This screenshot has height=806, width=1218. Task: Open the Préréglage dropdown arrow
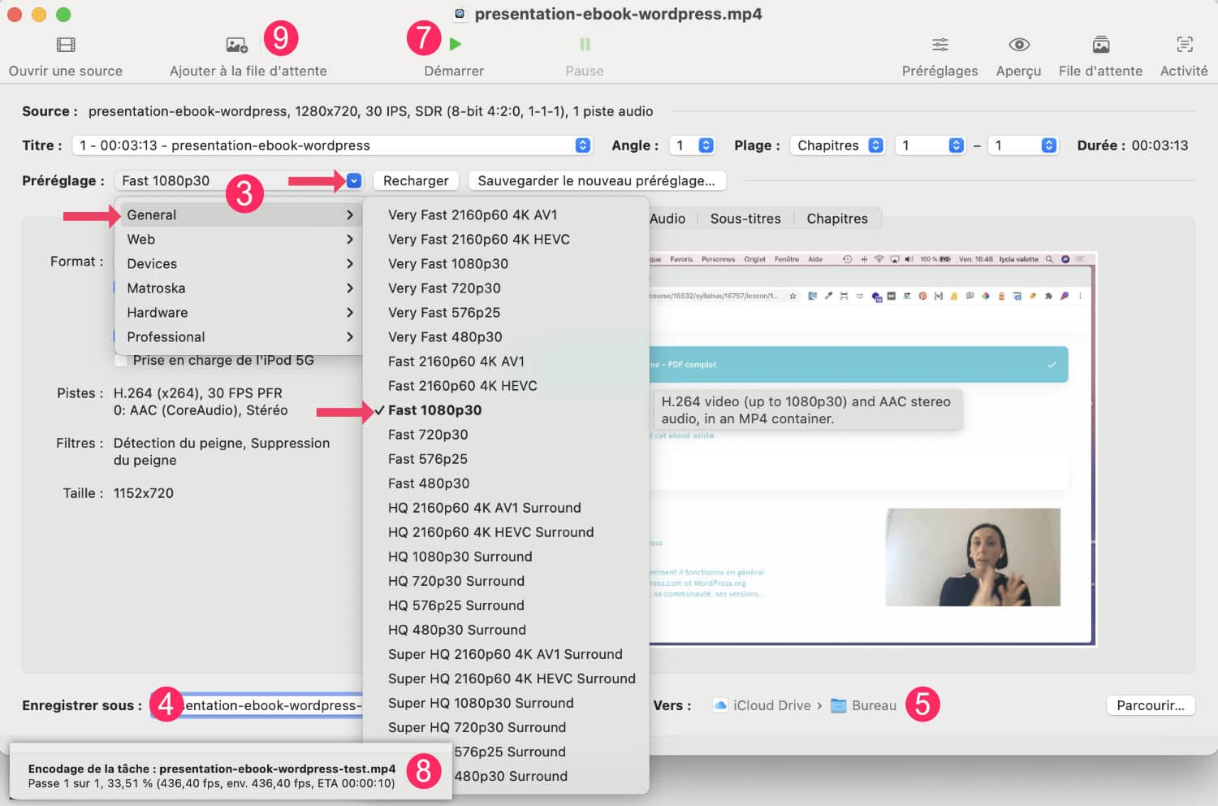pos(354,180)
